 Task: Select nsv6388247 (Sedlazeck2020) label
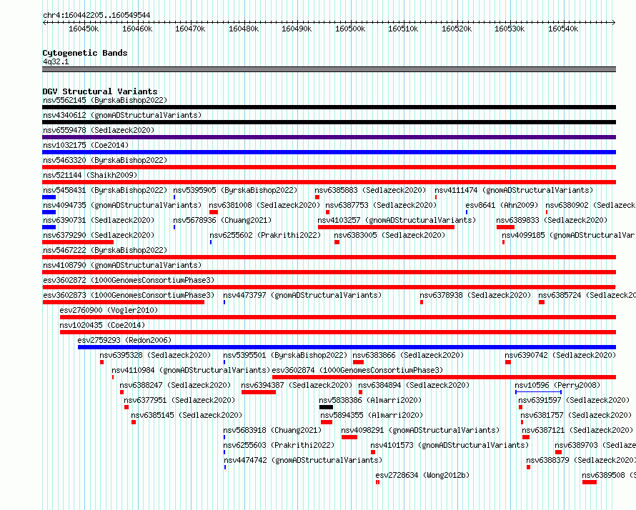pyautogui.click(x=175, y=385)
